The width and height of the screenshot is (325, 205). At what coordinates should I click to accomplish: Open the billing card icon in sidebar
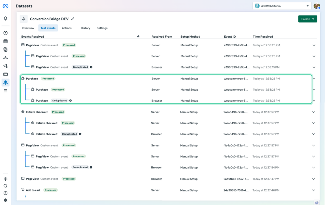tap(6, 74)
